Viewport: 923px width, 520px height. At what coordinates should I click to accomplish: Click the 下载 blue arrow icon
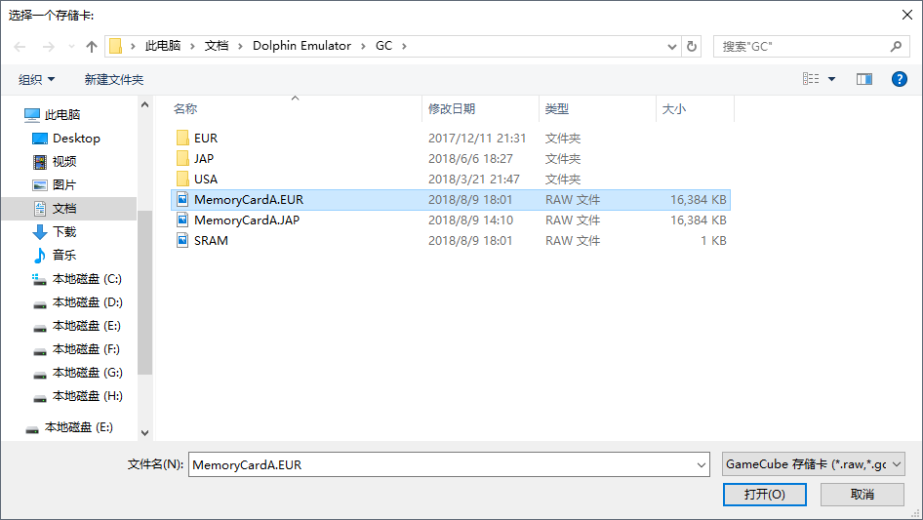pos(40,232)
